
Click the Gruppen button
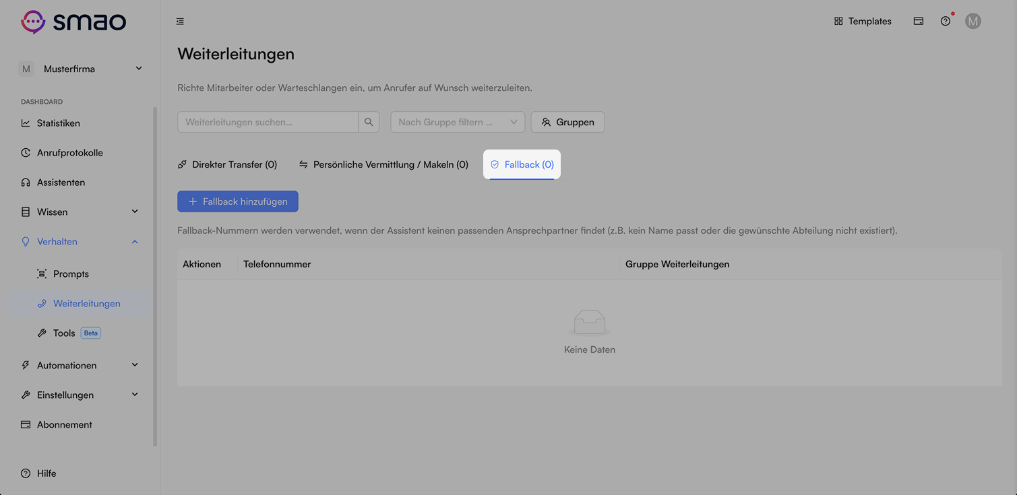click(x=567, y=122)
